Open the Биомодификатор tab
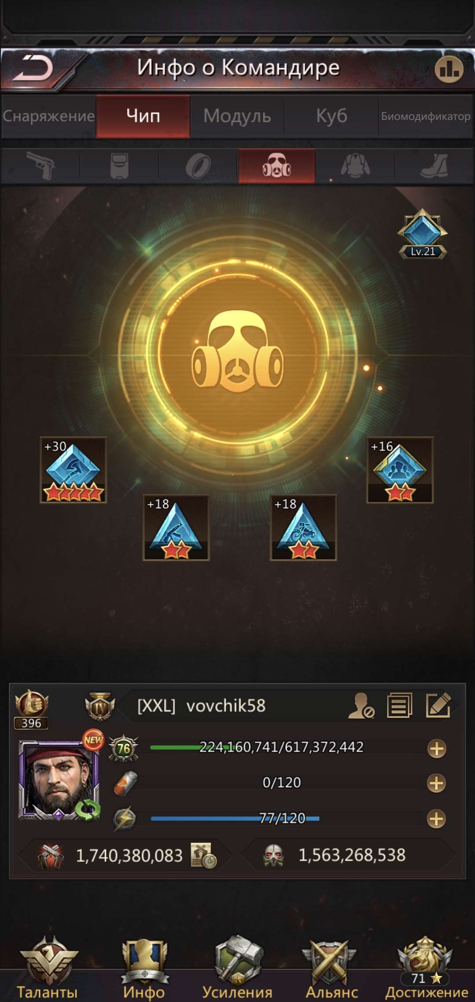475x1002 pixels. click(x=426, y=116)
